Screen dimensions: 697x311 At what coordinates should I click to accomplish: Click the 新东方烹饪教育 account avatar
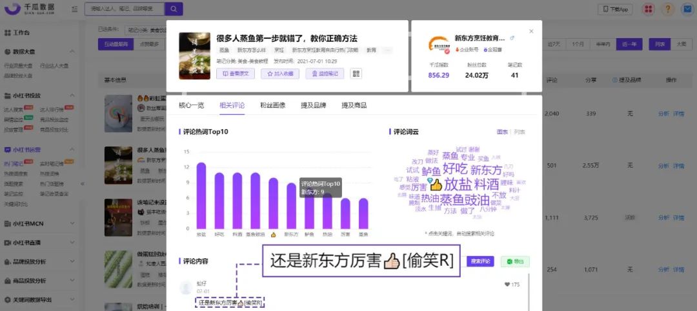tap(439, 44)
